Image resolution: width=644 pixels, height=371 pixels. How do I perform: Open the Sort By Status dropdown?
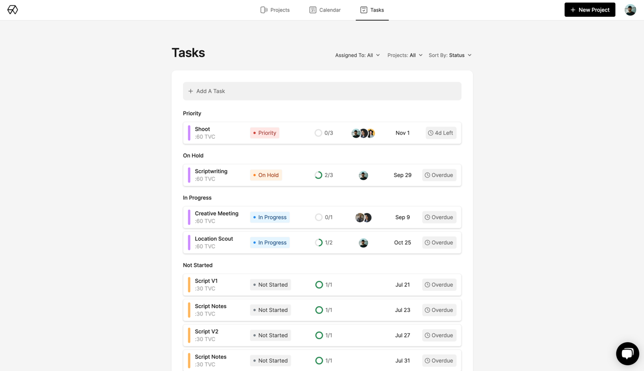click(450, 55)
